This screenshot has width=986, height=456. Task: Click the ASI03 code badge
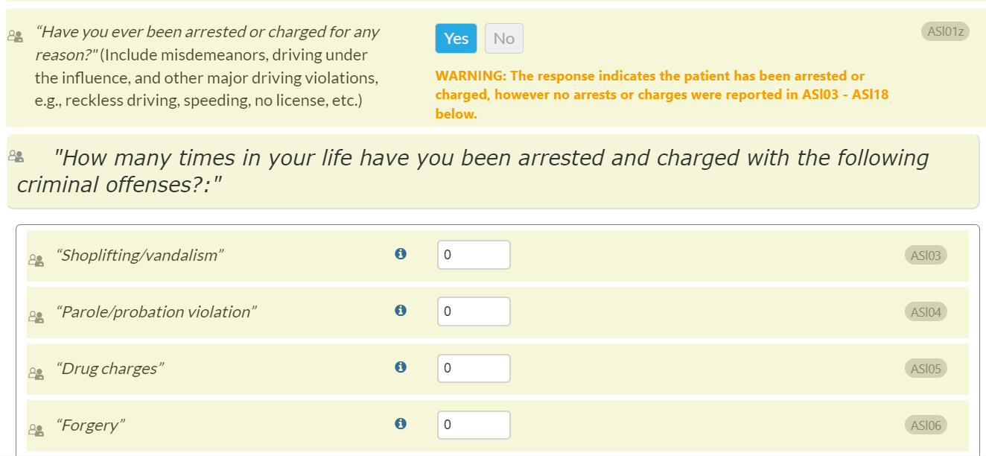coord(926,256)
